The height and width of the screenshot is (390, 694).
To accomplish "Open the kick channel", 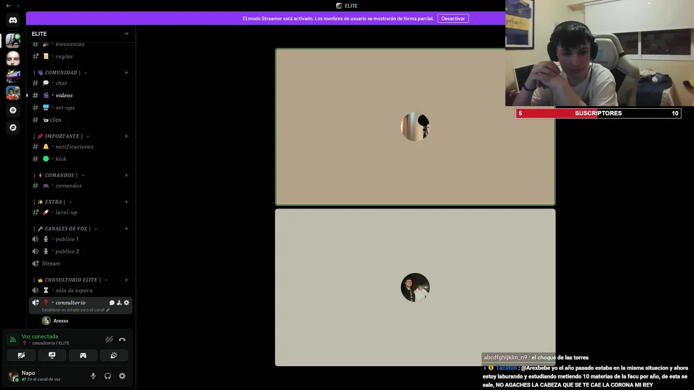I will (x=80, y=159).
